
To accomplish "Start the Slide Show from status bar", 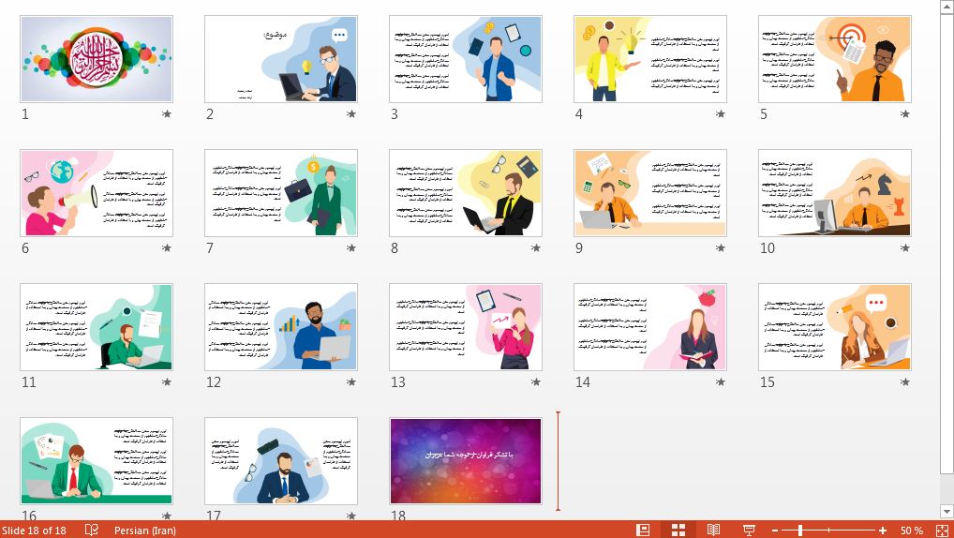I will 749,530.
